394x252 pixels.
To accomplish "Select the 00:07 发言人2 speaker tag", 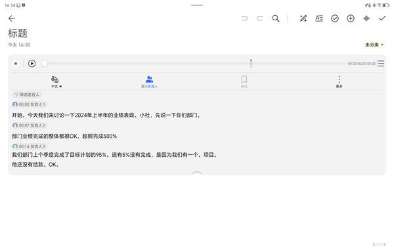I will (x=30, y=125).
